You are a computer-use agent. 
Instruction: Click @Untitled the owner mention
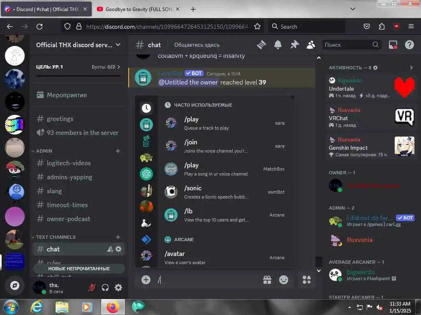click(188, 82)
